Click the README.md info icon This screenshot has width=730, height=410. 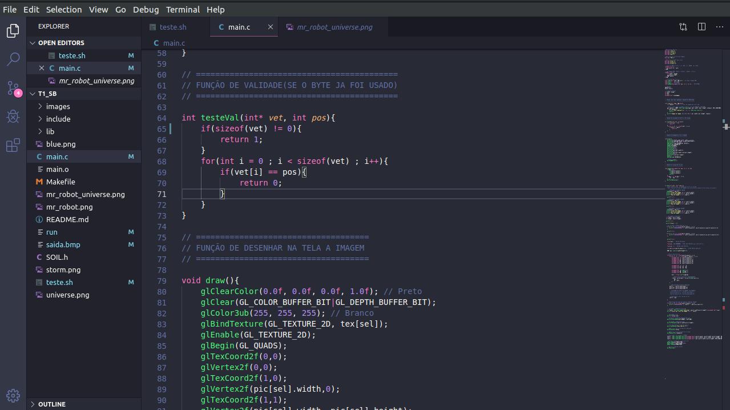pos(39,219)
